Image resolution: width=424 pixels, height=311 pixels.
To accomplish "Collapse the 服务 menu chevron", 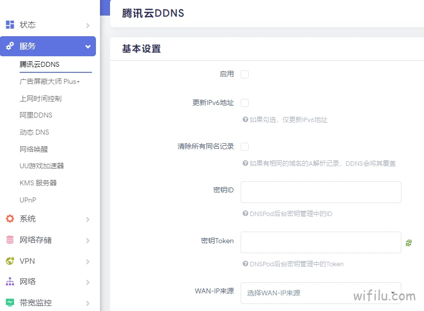I will tap(88, 47).
